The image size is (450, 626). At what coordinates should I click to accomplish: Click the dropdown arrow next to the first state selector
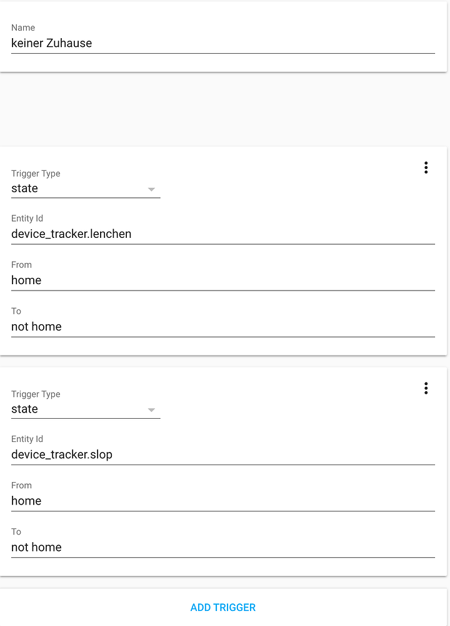point(152,190)
